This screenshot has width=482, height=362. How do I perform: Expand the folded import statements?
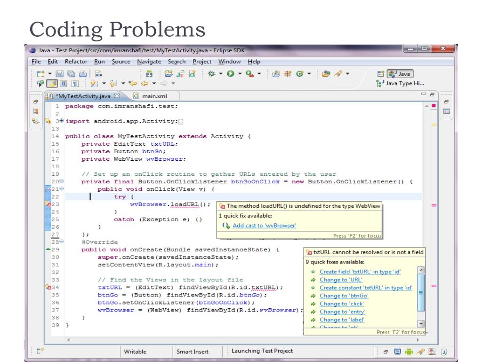click(61, 121)
